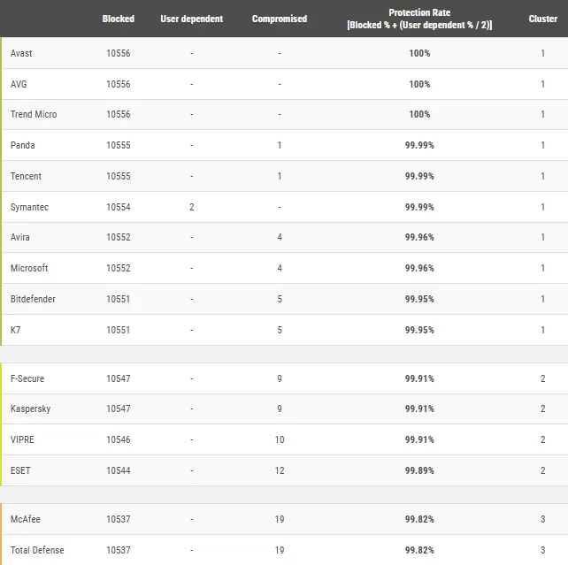568x565 pixels.
Task: Click VIPRE's blocked count 10546
Action: pos(118,439)
